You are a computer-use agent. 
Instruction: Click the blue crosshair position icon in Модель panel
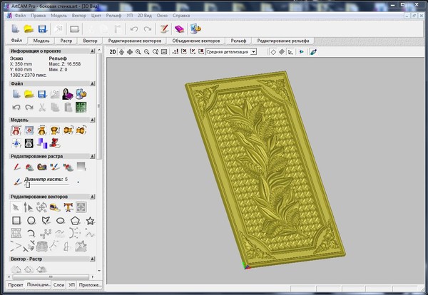click(16, 143)
